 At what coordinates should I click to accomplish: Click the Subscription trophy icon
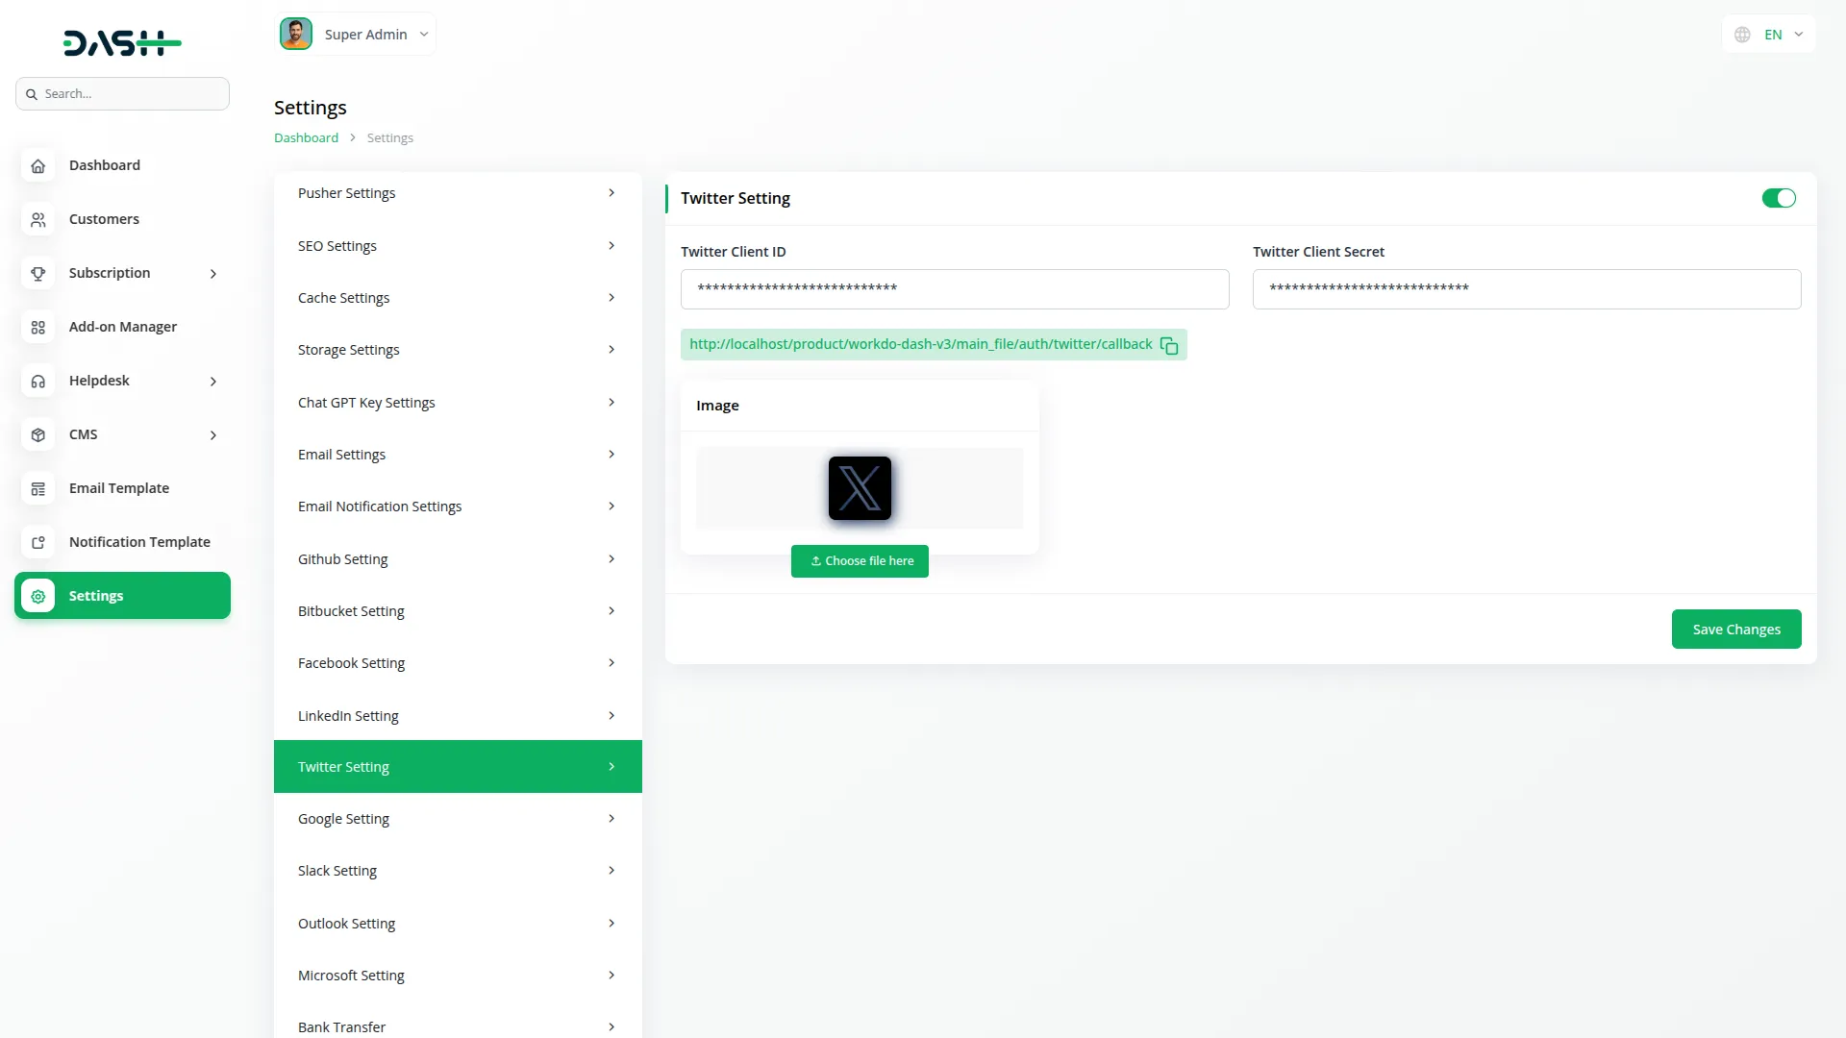click(38, 273)
